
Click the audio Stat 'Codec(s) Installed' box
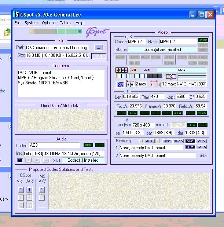tap(83, 160)
